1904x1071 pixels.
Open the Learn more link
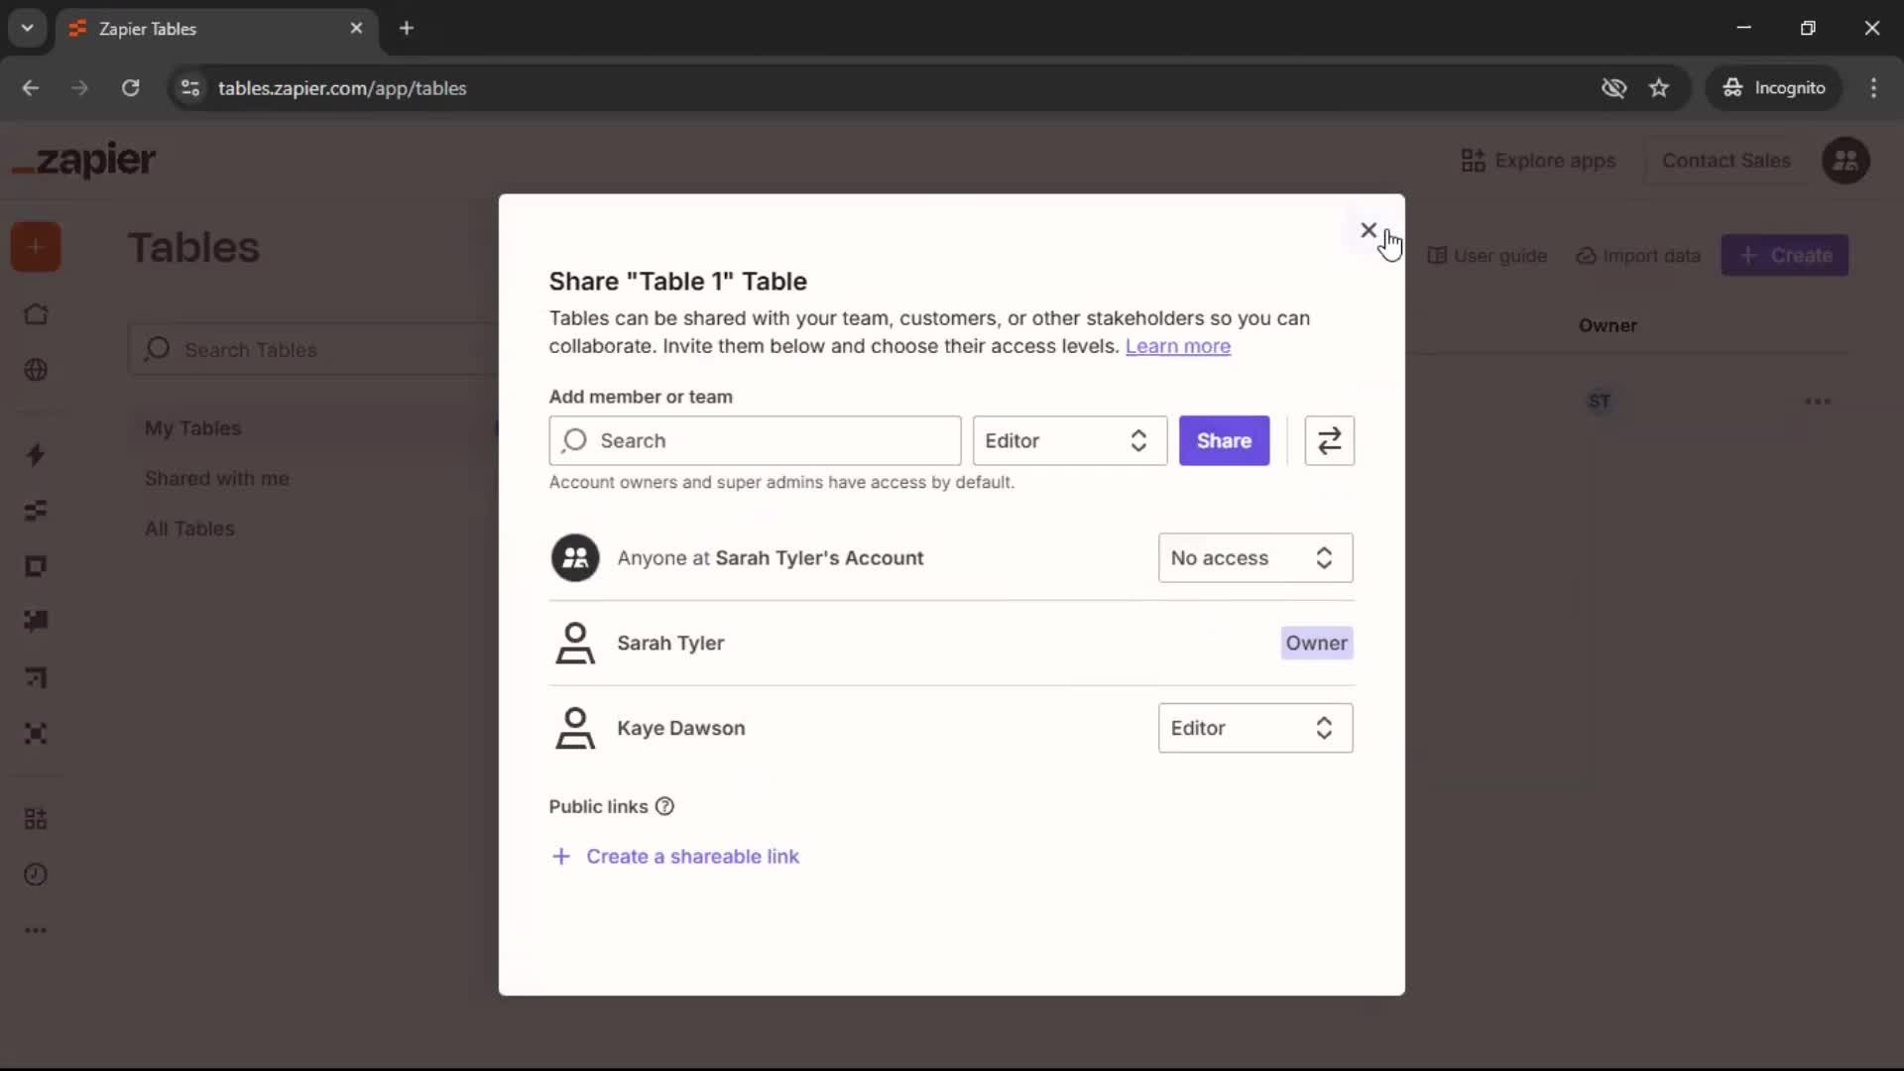[1177, 346]
